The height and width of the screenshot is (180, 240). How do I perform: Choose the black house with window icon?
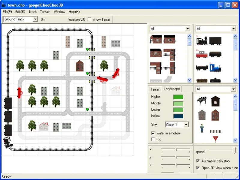tap(215, 101)
